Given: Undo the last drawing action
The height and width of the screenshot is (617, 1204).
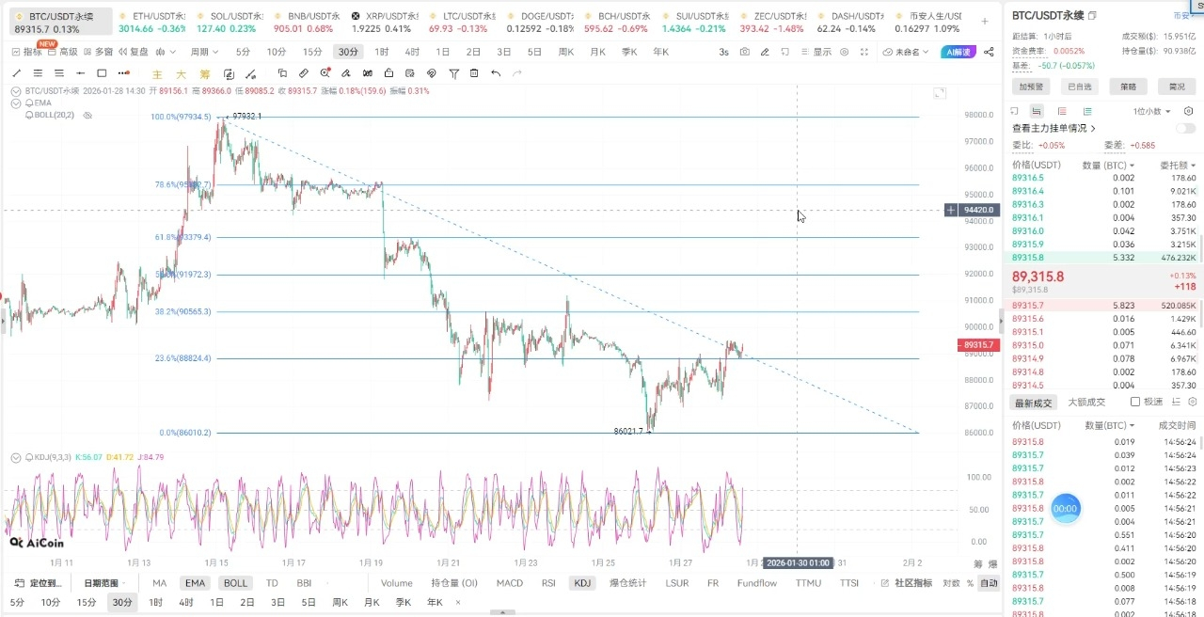Looking at the screenshot, I should tap(496, 73).
